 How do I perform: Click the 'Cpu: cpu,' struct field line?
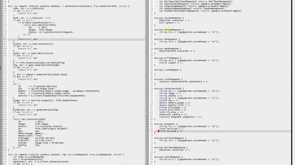(29, 131)
